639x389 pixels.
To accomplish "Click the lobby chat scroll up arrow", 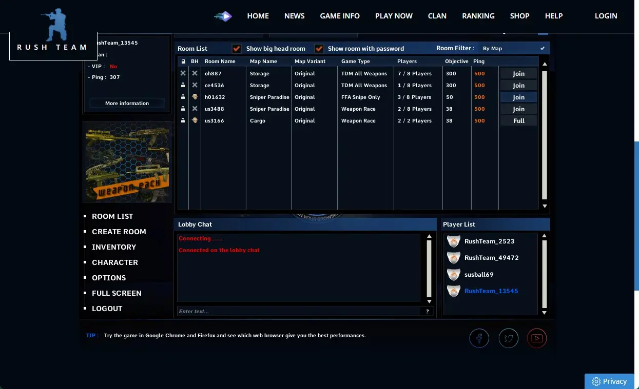I will [x=429, y=237].
